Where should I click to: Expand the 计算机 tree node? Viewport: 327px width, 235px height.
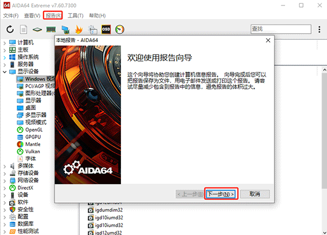pyautogui.click(x=4, y=43)
